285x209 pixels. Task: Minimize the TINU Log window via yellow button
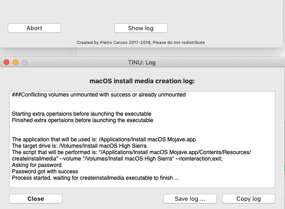(16, 62)
